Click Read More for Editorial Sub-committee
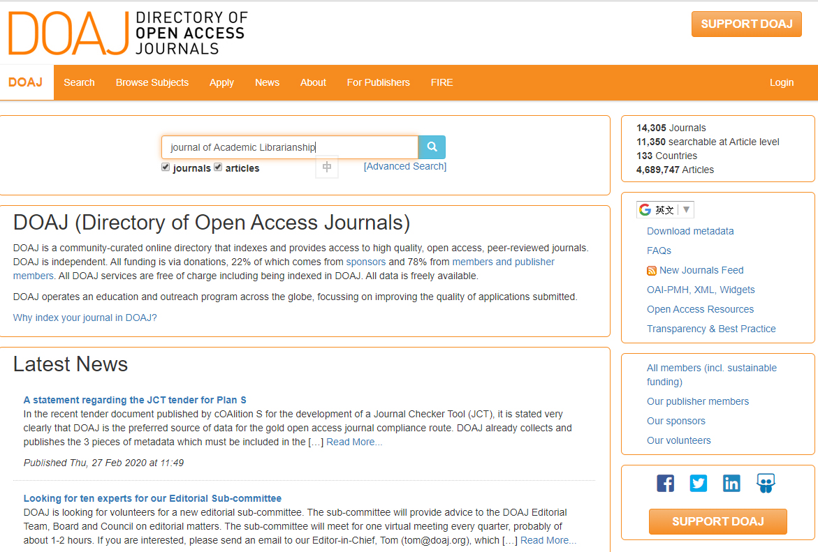Viewport: 818px width, 552px height. [x=548, y=541]
